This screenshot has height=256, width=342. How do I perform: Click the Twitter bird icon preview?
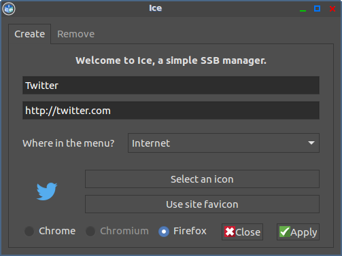pyautogui.click(x=47, y=191)
